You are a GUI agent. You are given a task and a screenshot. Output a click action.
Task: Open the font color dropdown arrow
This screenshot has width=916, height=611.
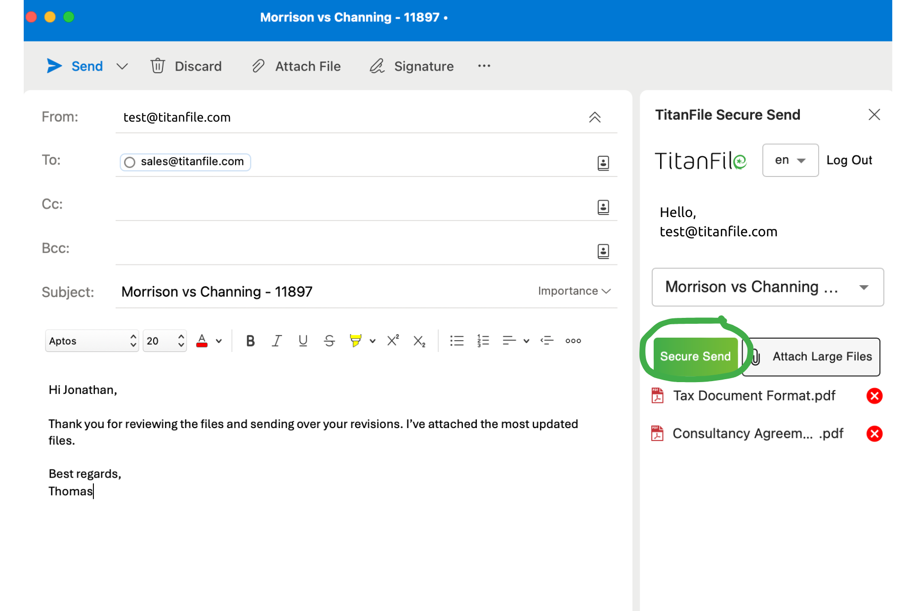coord(219,341)
